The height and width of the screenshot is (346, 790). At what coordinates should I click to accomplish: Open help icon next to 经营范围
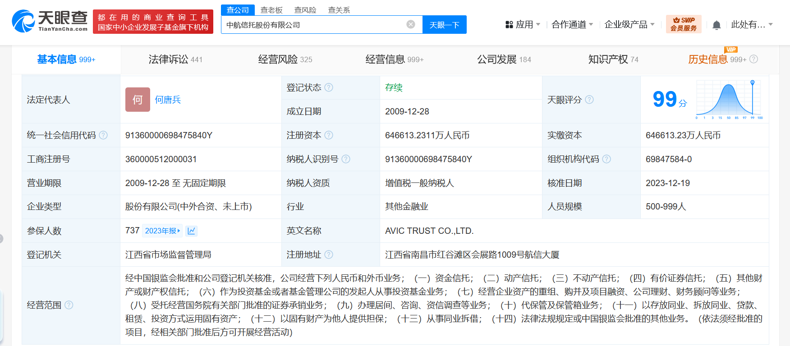coord(69,305)
